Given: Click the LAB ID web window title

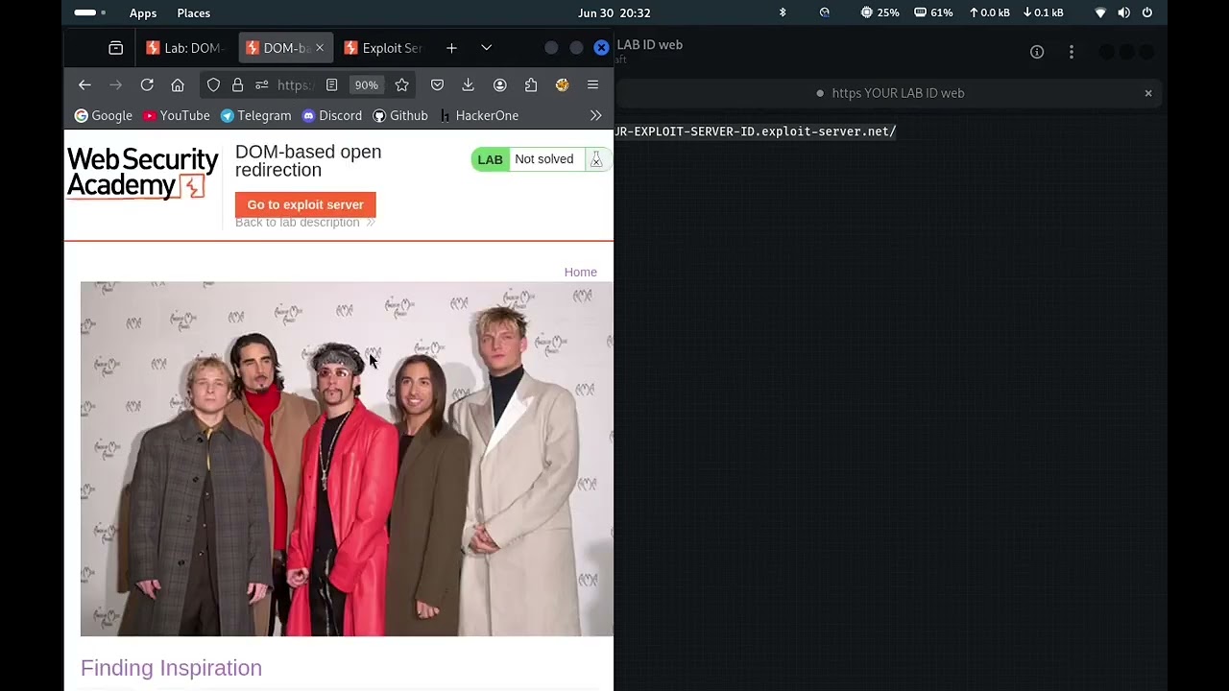Looking at the screenshot, I should pyautogui.click(x=650, y=45).
